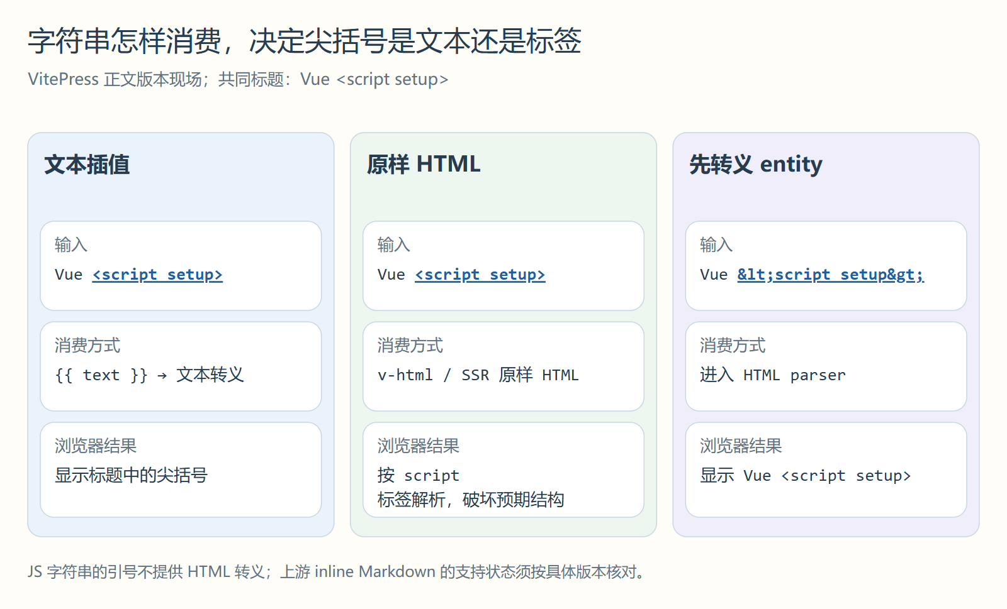
Task: Click the 文本插值 card heading
Action: point(87,165)
